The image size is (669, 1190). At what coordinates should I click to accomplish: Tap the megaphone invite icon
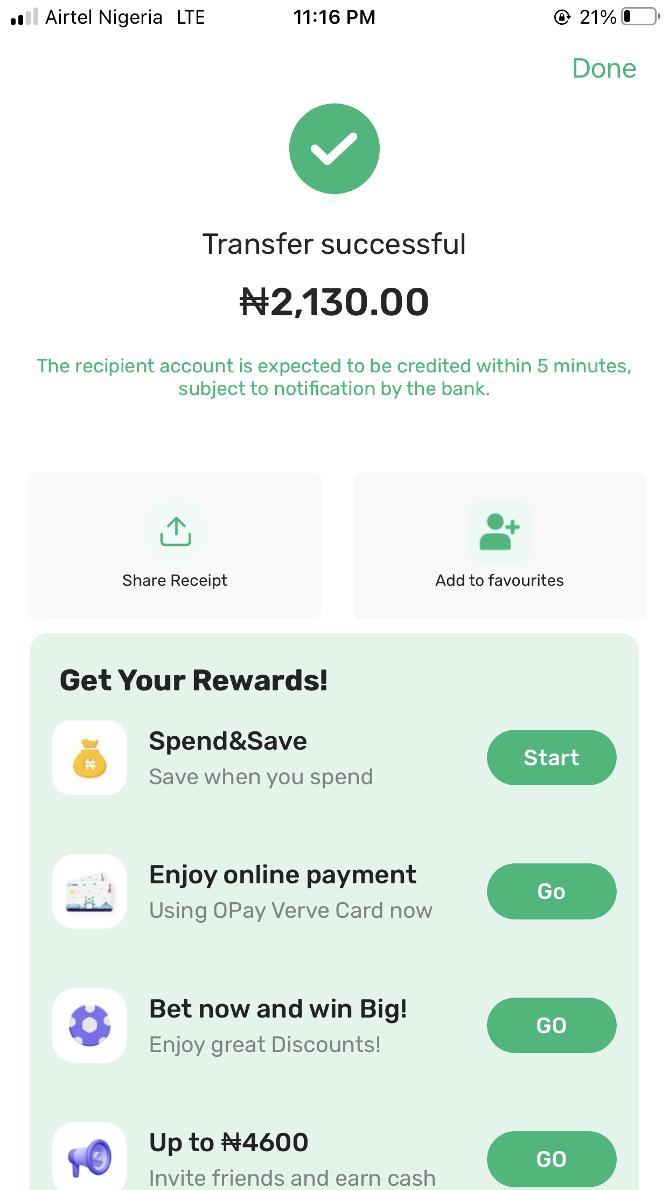click(x=89, y=1158)
